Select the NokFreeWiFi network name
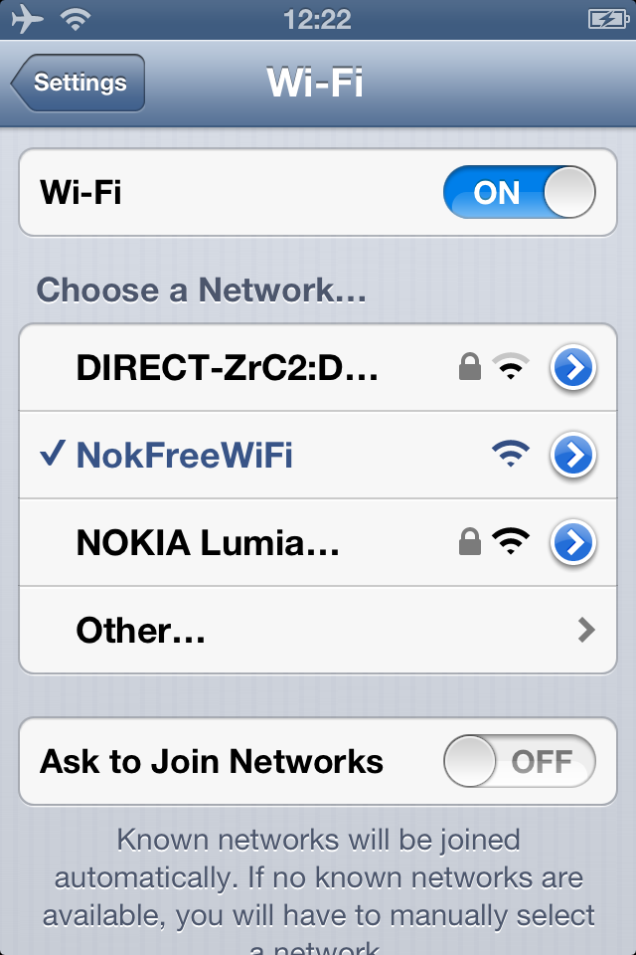 click(x=185, y=455)
